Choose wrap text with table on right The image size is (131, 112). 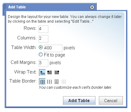(57, 73)
